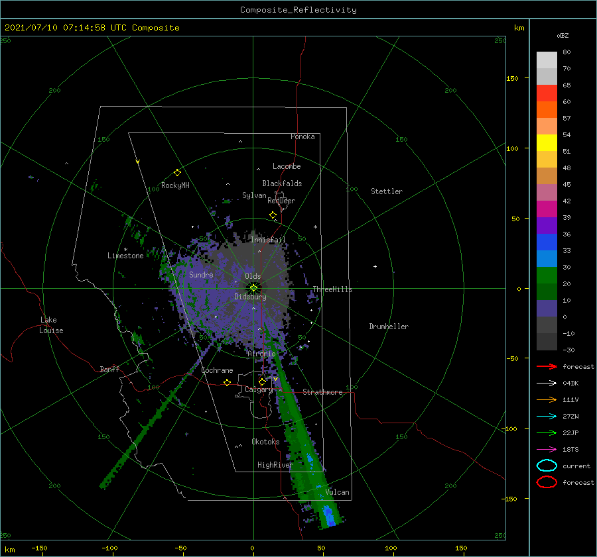
Task: Click the white plus marker west of Drumheller
Action: pos(375,266)
